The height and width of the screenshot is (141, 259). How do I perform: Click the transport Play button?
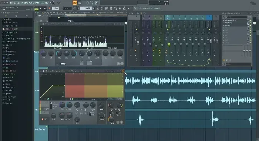click(x=41, y=8)
